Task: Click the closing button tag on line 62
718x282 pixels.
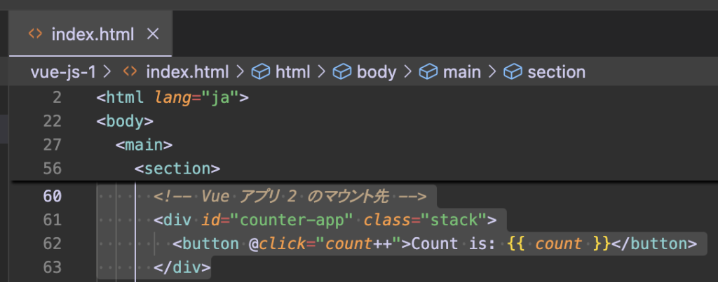Action: (654, 244)
